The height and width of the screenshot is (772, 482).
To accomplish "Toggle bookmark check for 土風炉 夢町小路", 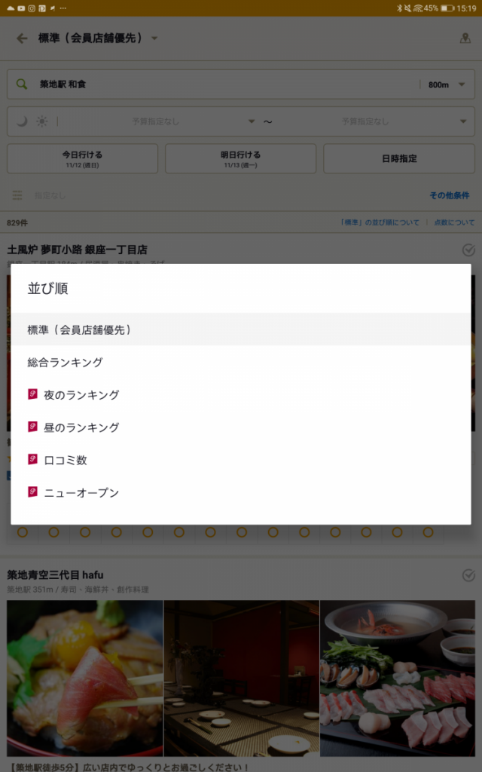I will click(468, 250).
